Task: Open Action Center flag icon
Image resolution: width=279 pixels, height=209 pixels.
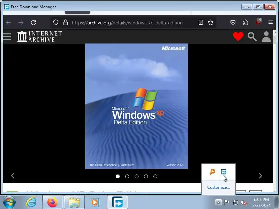Action: coord(227,202)
